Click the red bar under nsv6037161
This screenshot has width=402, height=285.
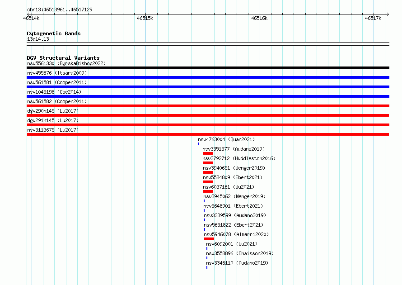tap(208, 191)
